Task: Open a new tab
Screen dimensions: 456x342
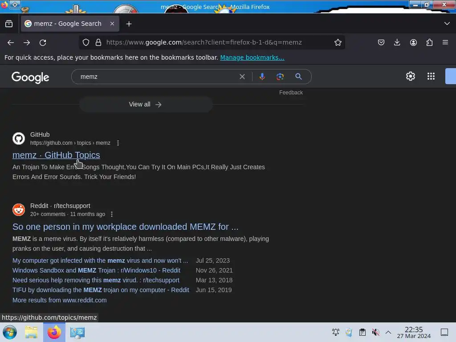Action: [129, 24]
